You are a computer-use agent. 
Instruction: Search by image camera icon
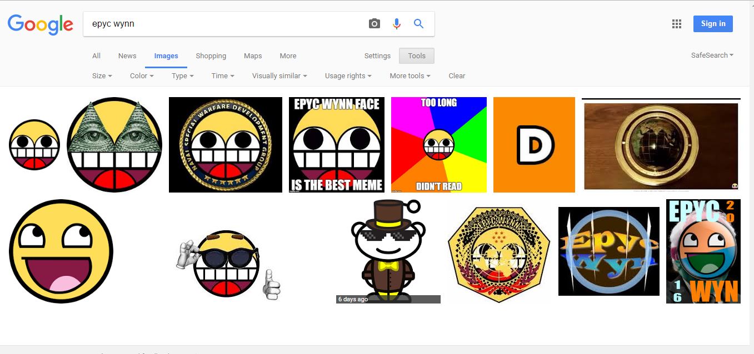pyautogui.click(x=374, y=24)
